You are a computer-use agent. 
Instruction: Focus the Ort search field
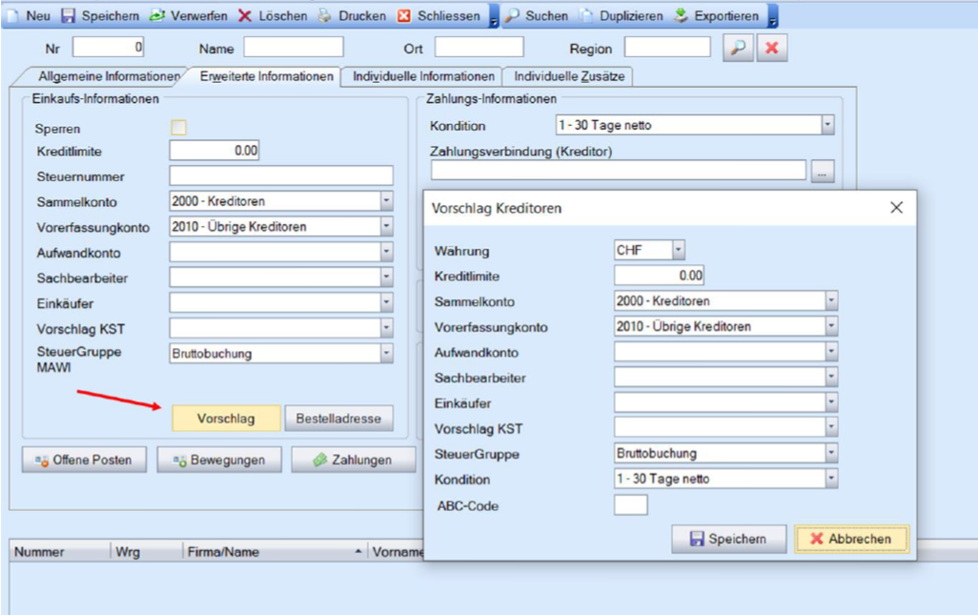click(479, 48)
